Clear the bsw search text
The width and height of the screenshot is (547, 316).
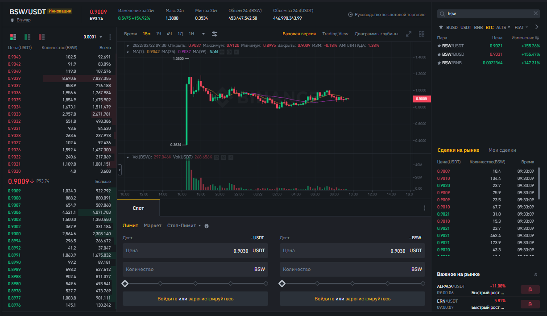tap(535, 13)
